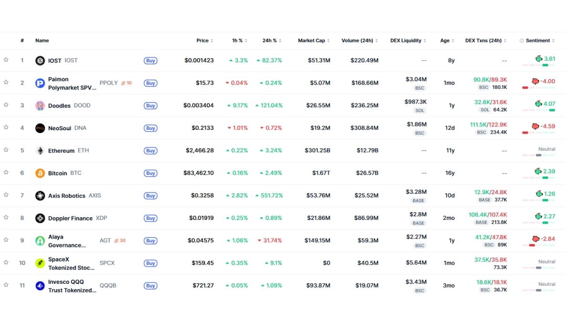Click the IOST coin logo icon
Screen dimensions: 572x322
pyautogui.click(x=40, y=61)
